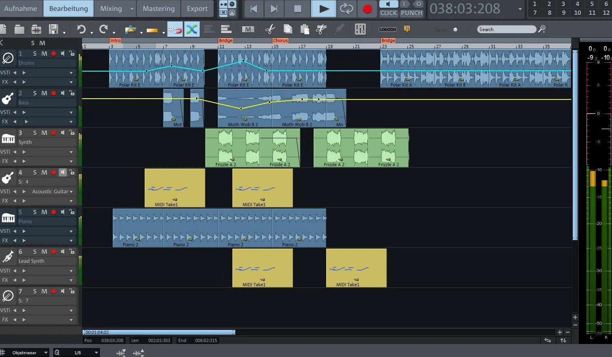Image resolution: width=612 pixels, height=357 pixels.
Task: Stop playback with the Stop button
Action: point(298,9)
